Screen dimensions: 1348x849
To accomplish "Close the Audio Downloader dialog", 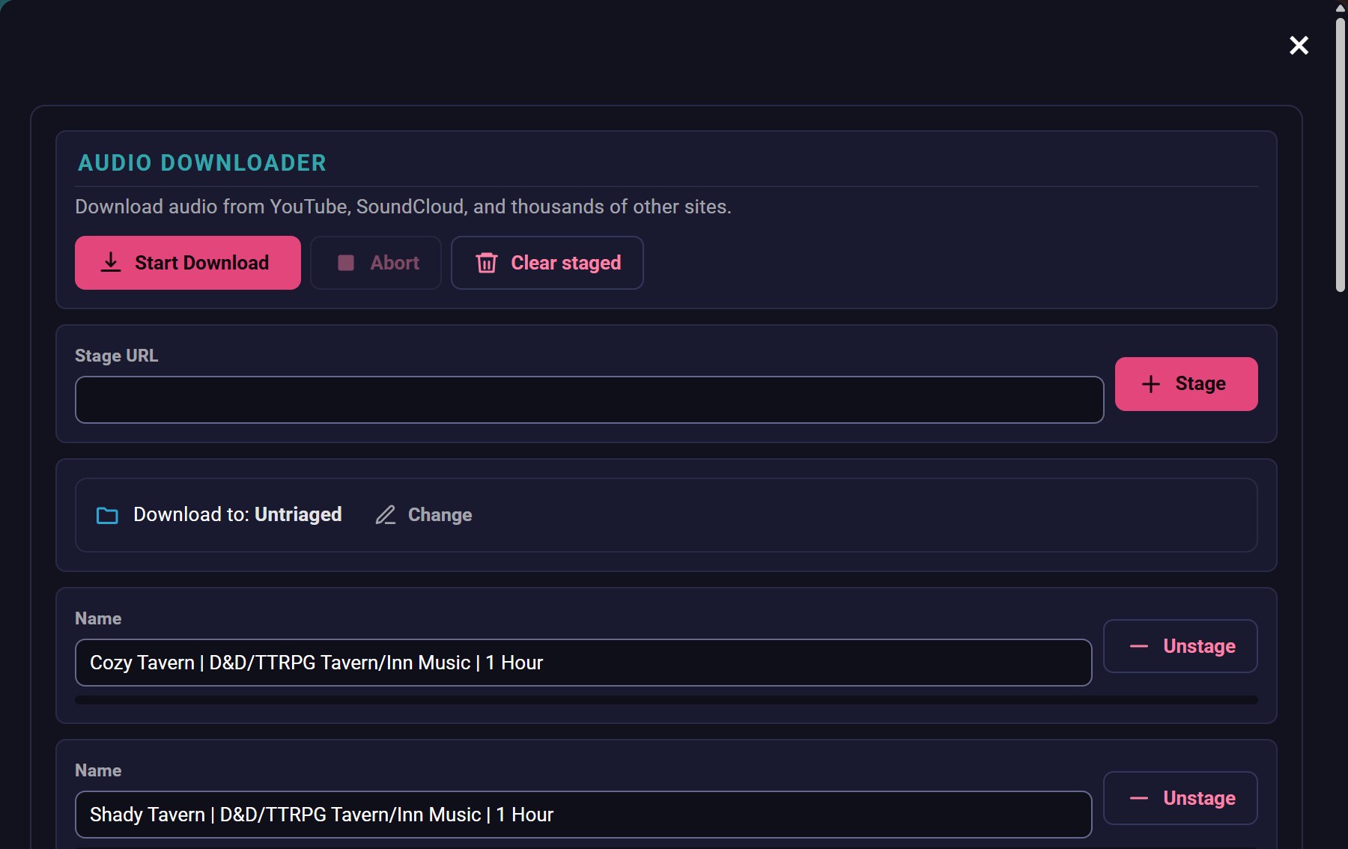I will tap(1299, 46).
